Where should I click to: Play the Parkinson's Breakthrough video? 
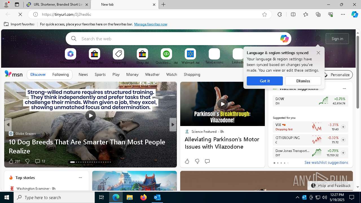[x=223, y=104]
